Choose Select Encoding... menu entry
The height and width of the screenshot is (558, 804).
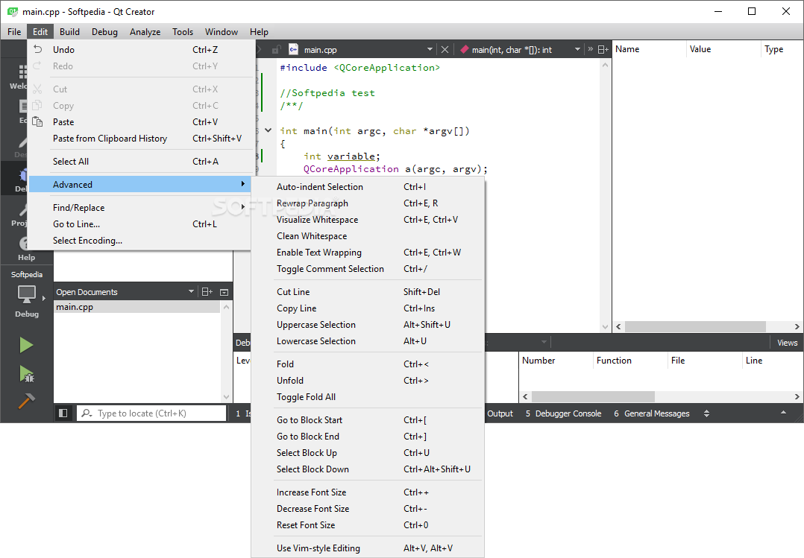coord(139,241)
